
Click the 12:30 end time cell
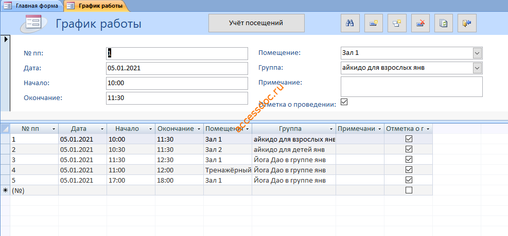coord(179,160)
